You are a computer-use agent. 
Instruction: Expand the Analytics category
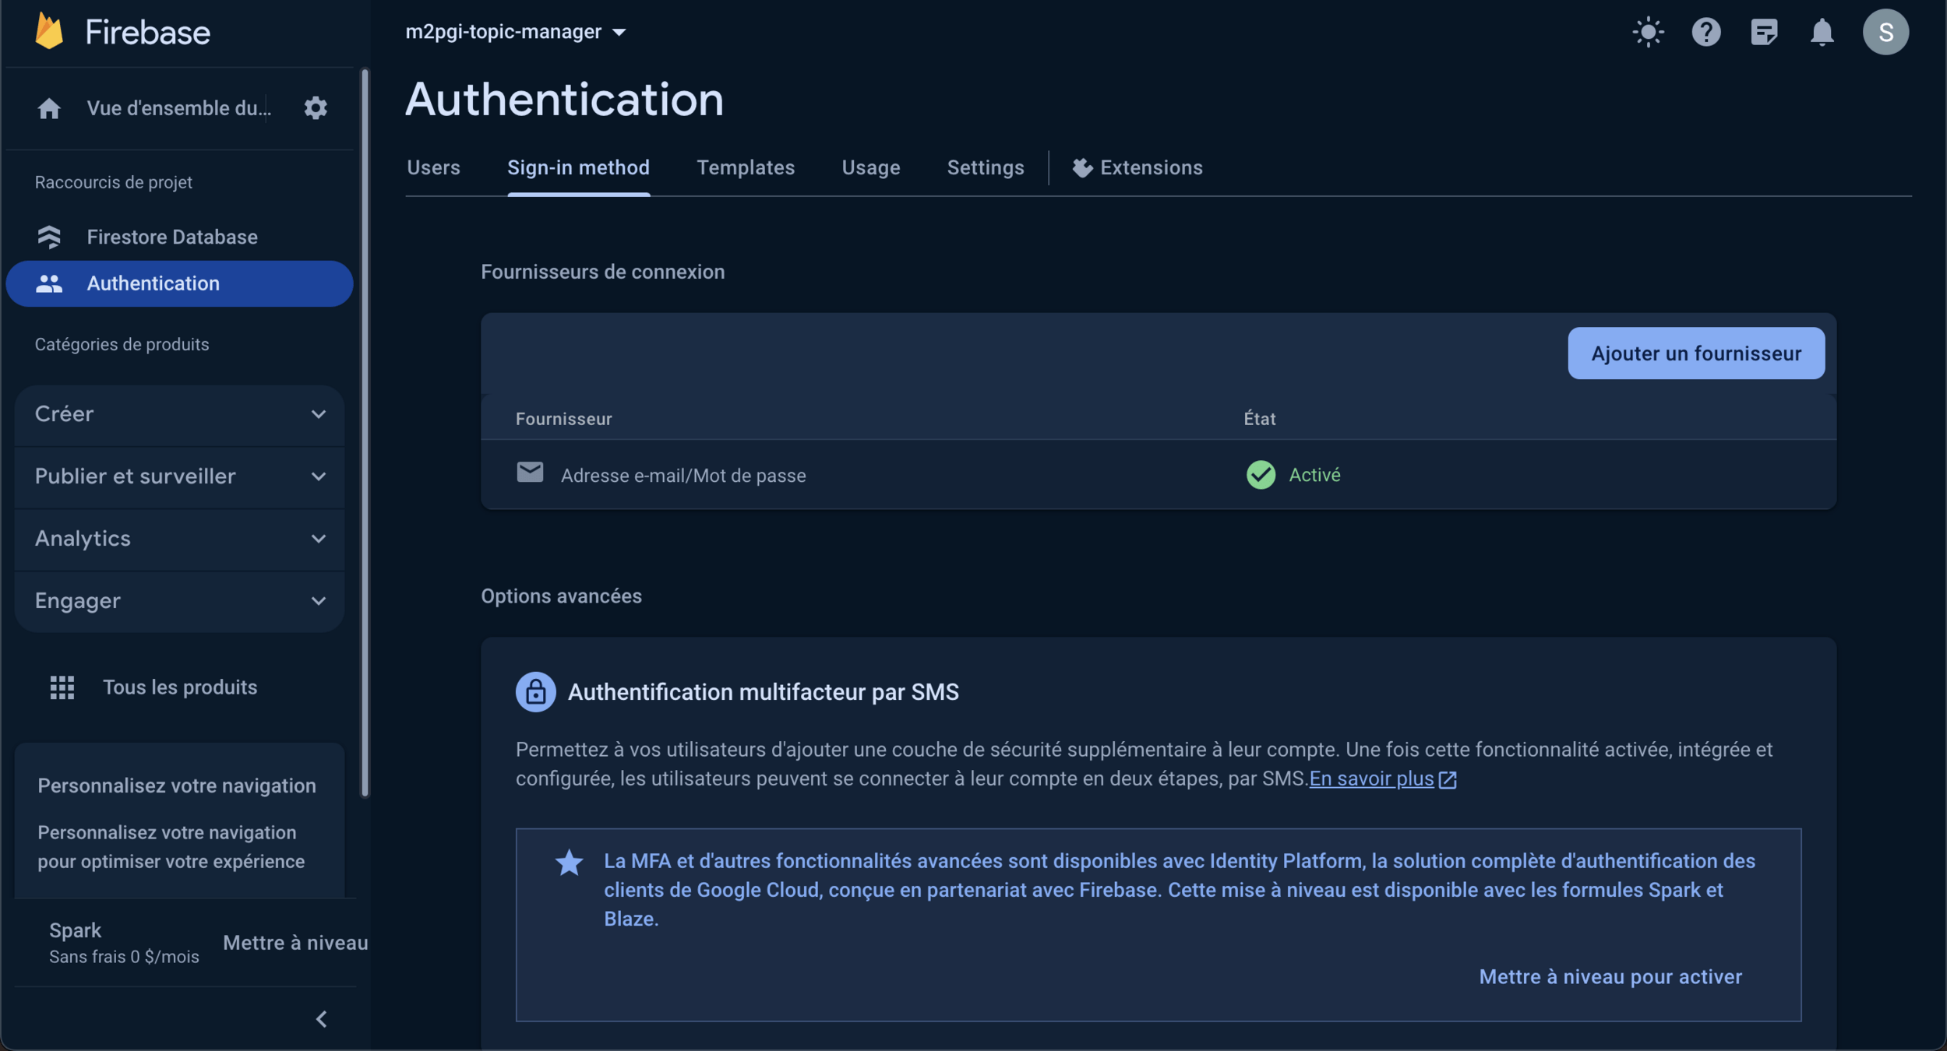tap(179, 539)
